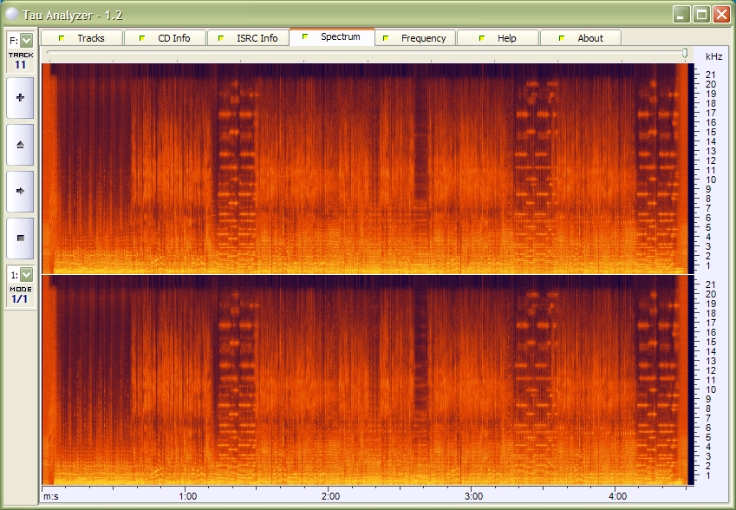736x510 pixels.
Task: Open the Tracks tab
Action: click(x=81, y=38)
